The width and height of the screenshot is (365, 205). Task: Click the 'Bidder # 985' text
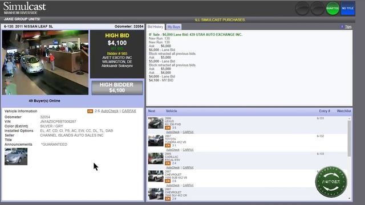[117, 54]
